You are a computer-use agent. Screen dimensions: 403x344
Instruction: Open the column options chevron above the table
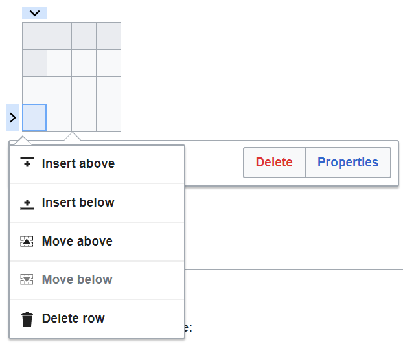click(34, 13)
